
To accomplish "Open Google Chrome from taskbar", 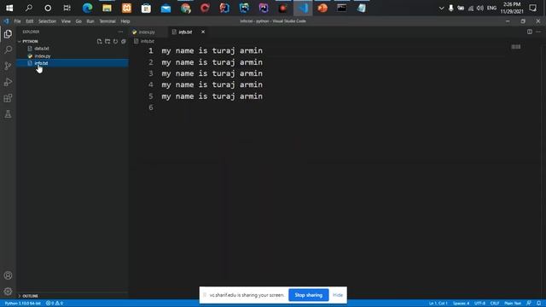I will (186, 8).
